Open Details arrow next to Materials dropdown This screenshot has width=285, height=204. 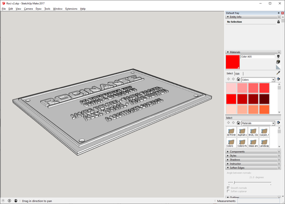[278, 123]
